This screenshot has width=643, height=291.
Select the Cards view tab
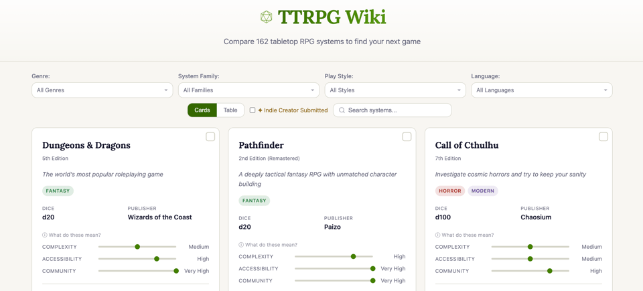(x=202, y=110)
